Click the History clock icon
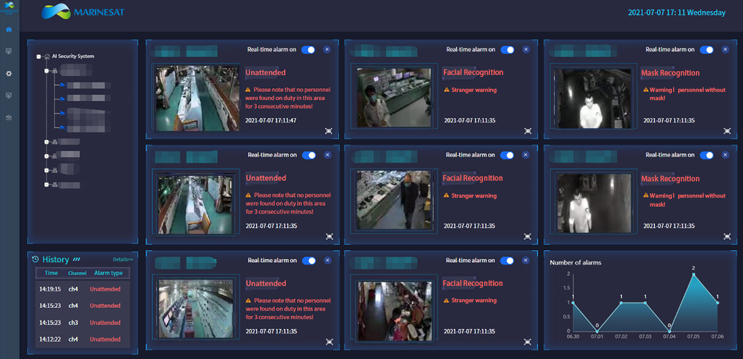Image resolution: width=743 pixels, height=359 pixels. pyautogui.click(x=35, y=259)
